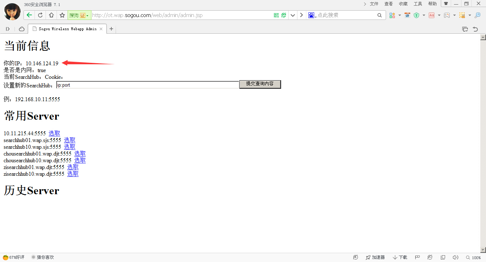
Task: Click the user avatar profile picture
Action: pos(12,11)
